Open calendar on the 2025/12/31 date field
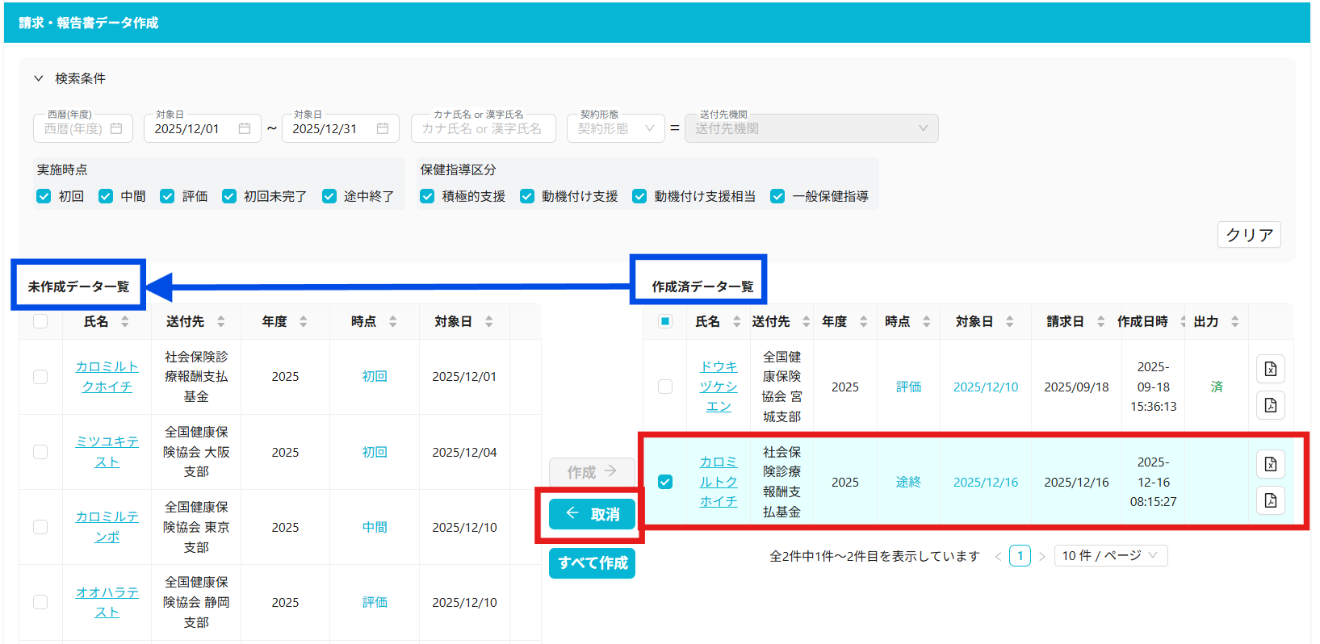 click(x=382, y=128)
